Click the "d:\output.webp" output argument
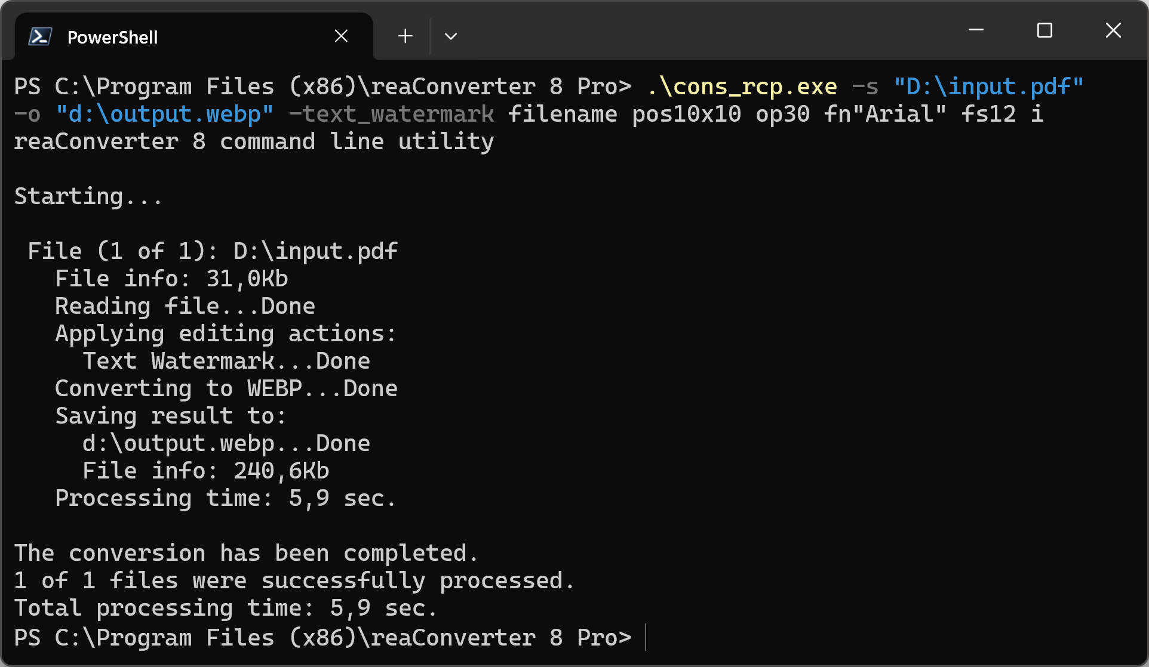This screenshot has width=1149, height=667. coord(164,115)
